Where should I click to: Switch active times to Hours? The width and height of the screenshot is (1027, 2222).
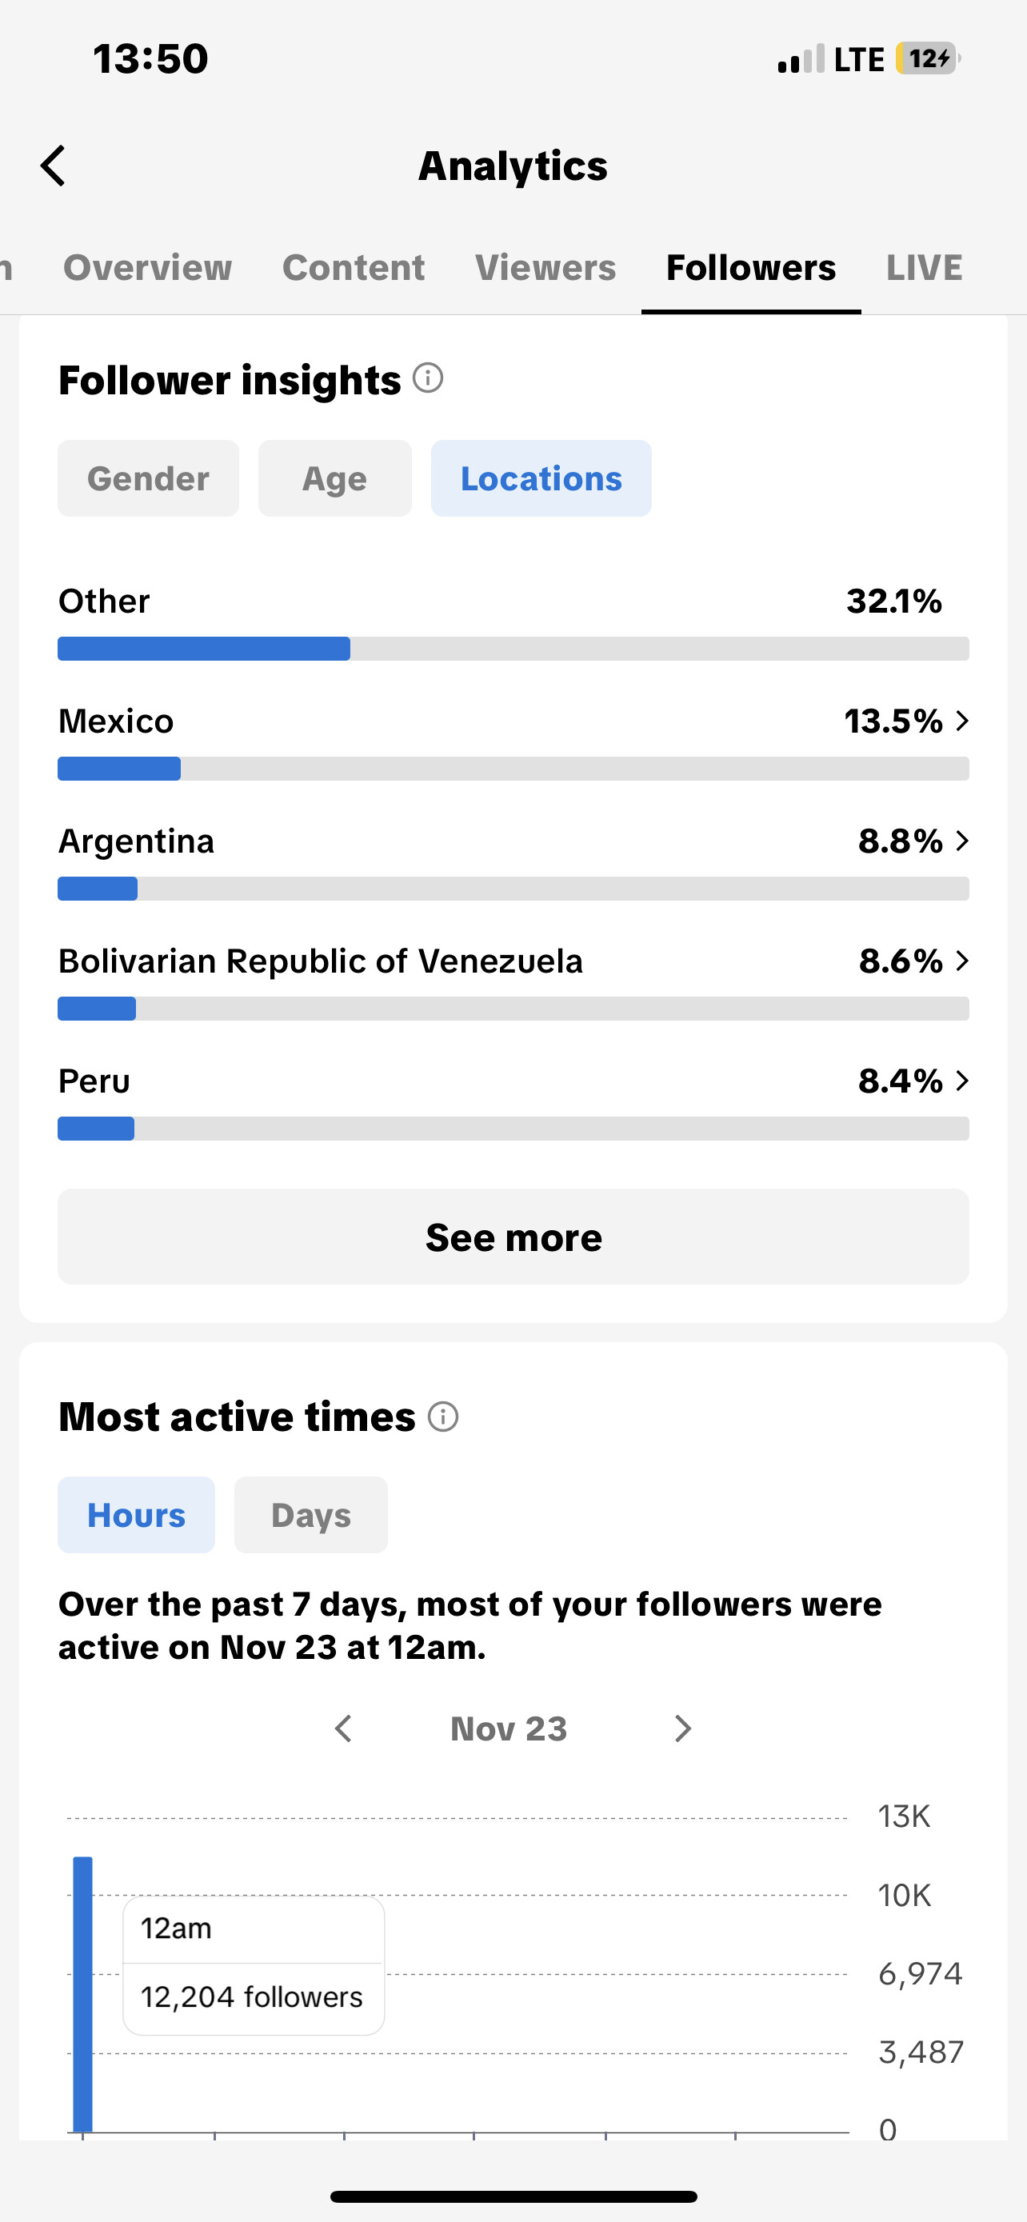coord(136,1516)
